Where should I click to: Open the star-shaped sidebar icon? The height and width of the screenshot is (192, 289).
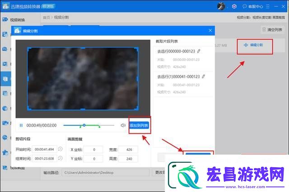[x=5, y=152]
